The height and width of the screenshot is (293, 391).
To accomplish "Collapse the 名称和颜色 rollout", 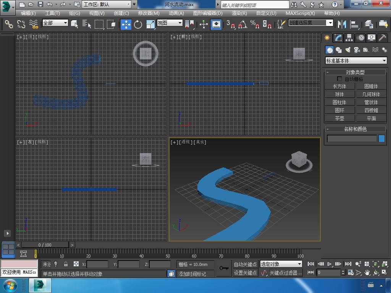I will (x=355, y=129).
